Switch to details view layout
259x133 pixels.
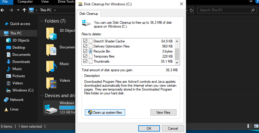250,126
